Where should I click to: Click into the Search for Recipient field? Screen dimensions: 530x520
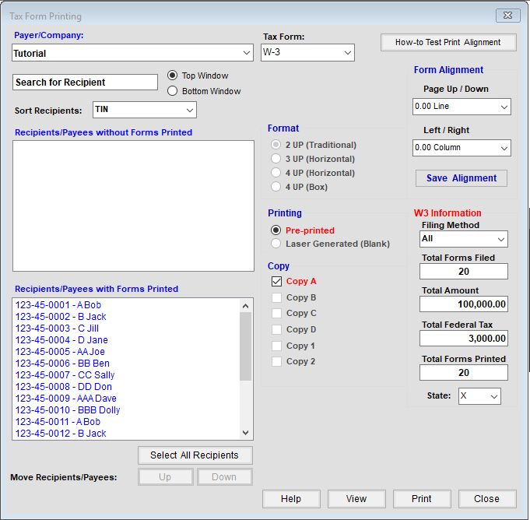pos(85,83)
